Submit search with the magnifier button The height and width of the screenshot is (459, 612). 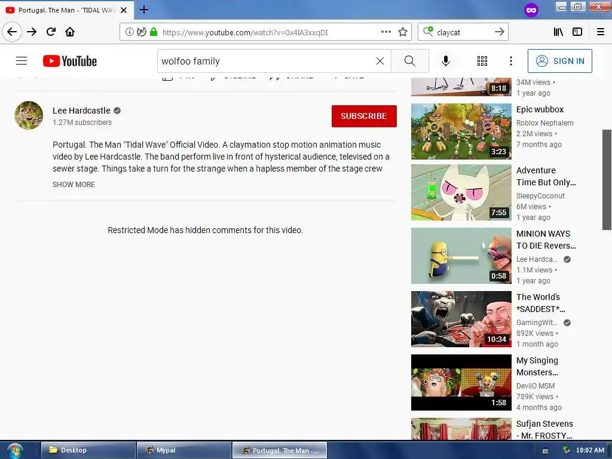pos(410,61)
